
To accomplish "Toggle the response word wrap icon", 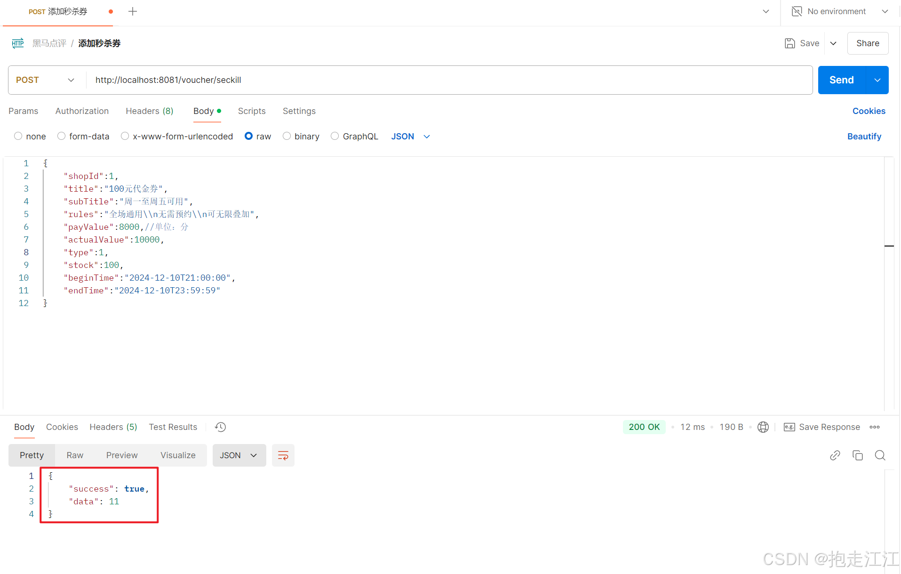I will point(283,455).
